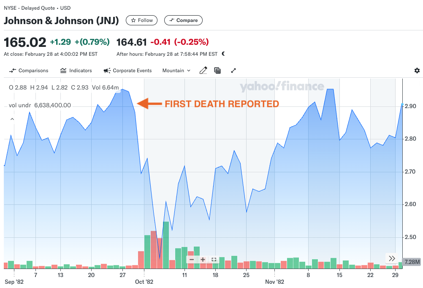
Task: Expand the double-chevron panel near bottom right
Action: 392,258
